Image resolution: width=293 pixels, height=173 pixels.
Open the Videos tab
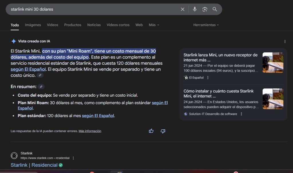point(53,25)
